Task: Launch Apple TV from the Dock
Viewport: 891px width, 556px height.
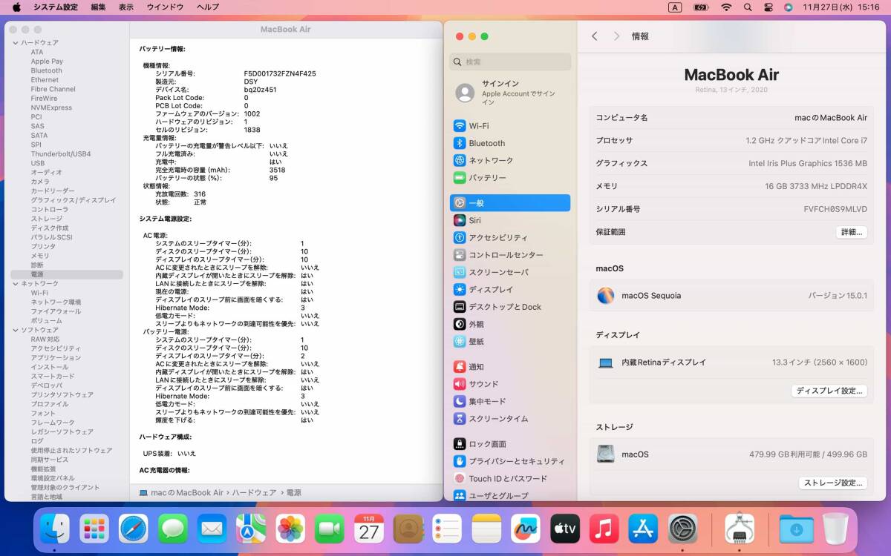Action: coord(565,529)
